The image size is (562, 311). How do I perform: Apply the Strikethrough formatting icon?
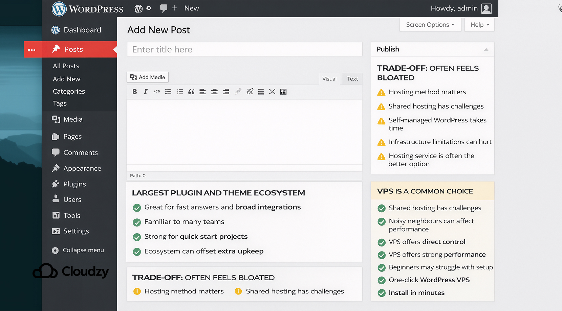click(156, 92)
